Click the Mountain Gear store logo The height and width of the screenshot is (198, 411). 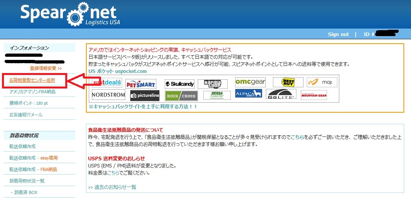[314, 95]
